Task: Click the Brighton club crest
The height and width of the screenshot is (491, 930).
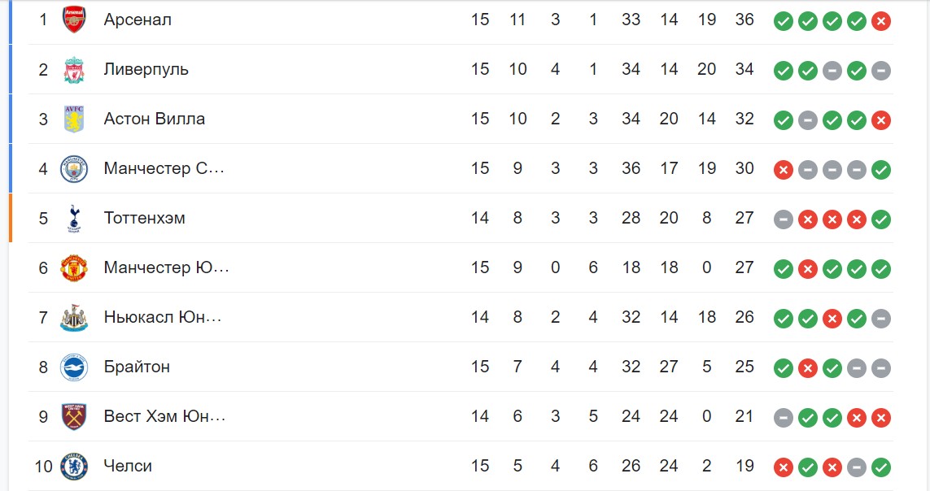Action: (x=74, y=367)
